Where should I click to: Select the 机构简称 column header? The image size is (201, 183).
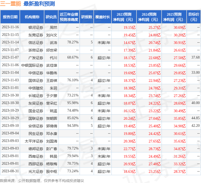pyautogui.click(x=32, y=17)
